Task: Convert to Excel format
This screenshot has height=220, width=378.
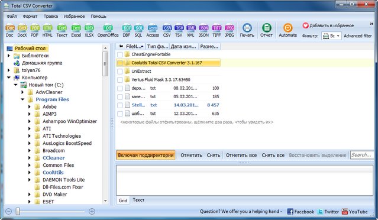Action: pos(76,31)
